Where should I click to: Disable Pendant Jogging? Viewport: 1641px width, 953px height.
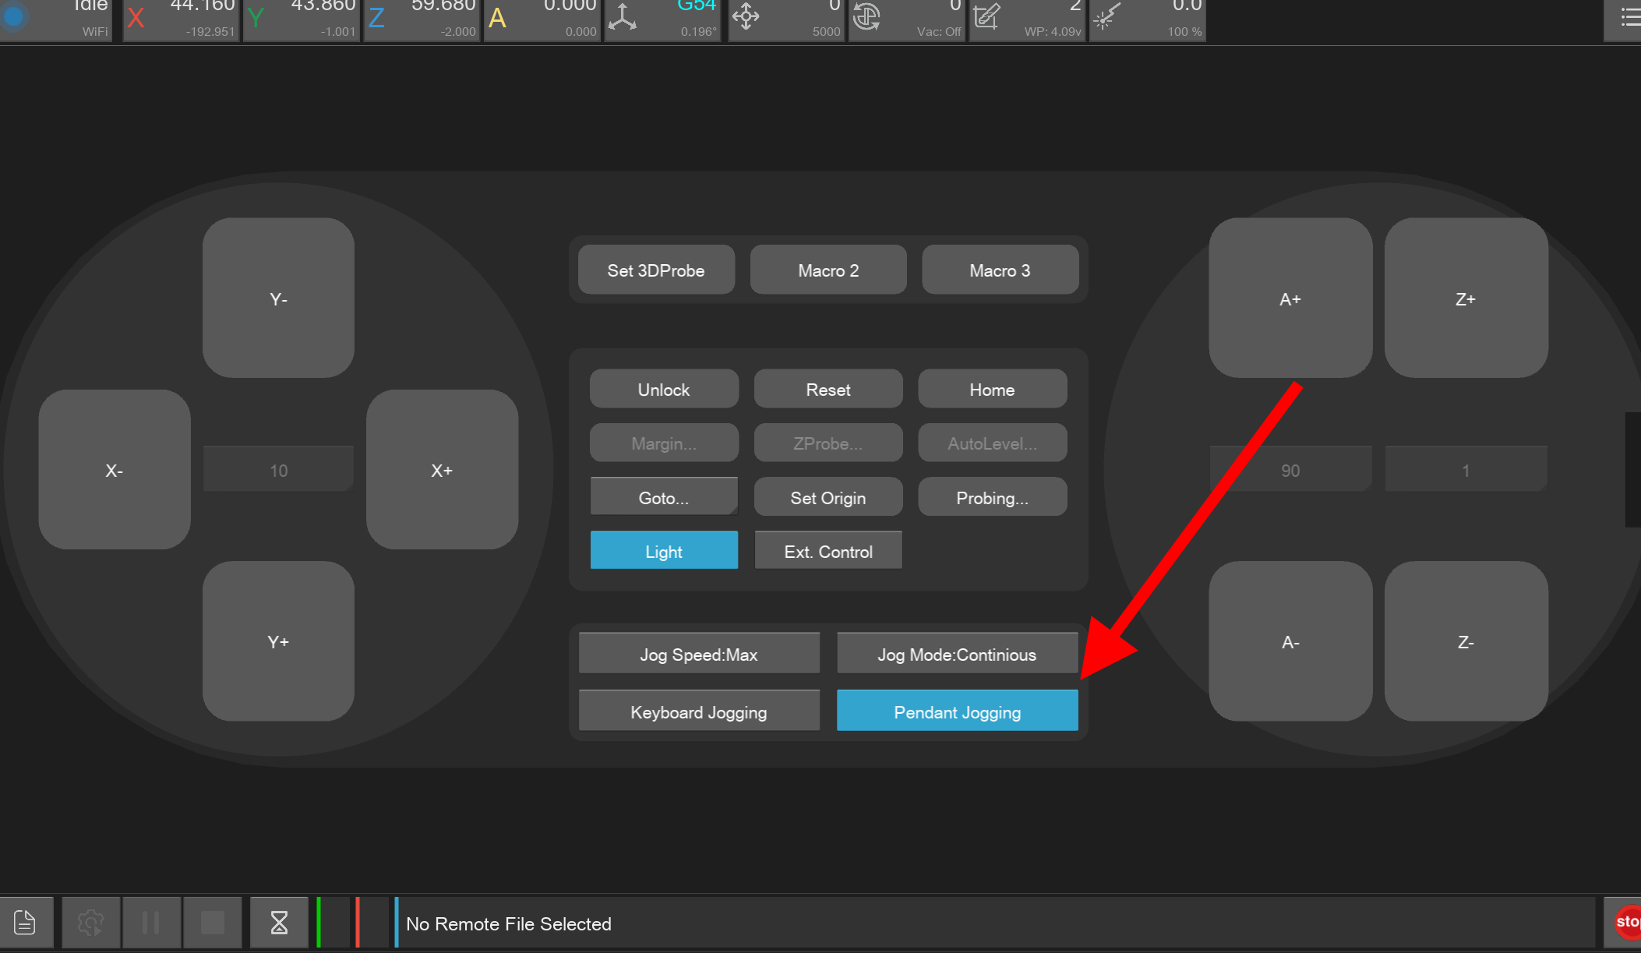957,711
